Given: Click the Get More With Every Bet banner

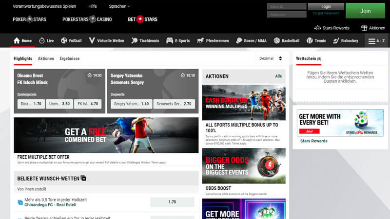Looking at the screenshot, I should pos(340,123).
